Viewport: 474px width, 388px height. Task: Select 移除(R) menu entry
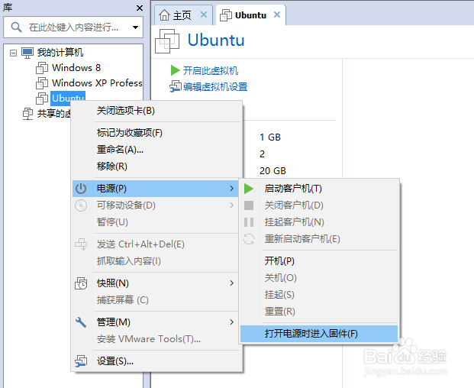pyautogui.click(x=157, y=167)
